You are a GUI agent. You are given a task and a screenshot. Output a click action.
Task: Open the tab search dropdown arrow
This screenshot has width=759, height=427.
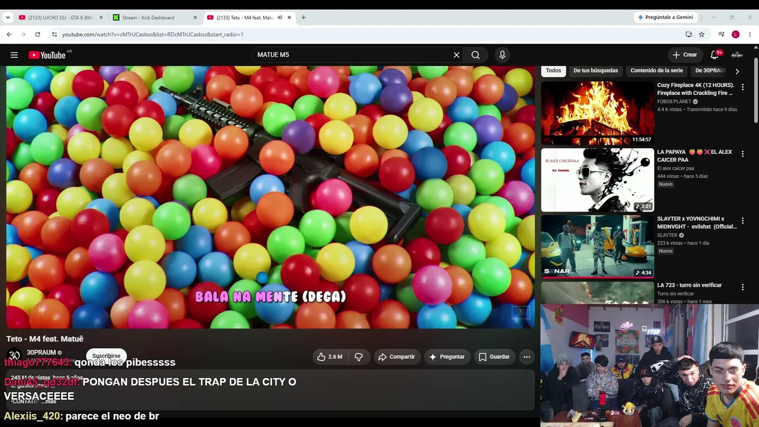(8, 18)
